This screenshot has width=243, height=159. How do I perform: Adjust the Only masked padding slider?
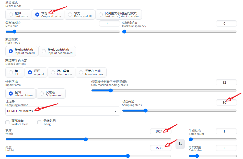pyautogui.click(x=164, y=90)
